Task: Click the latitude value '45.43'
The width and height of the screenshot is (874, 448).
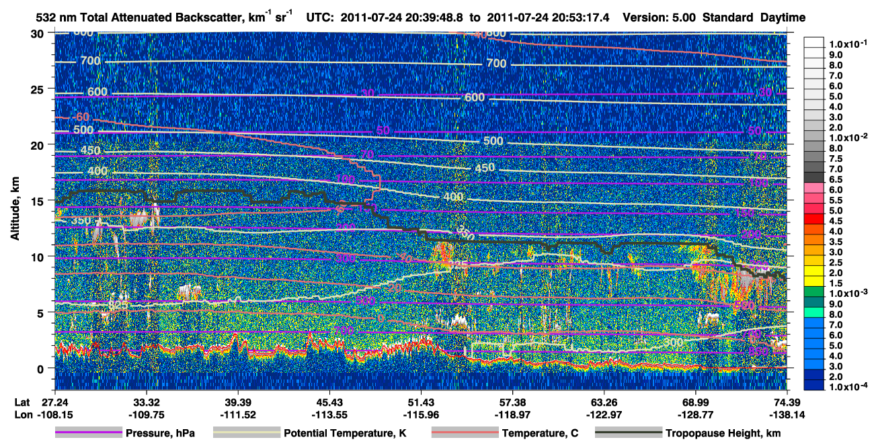Action: coord(329,402)
